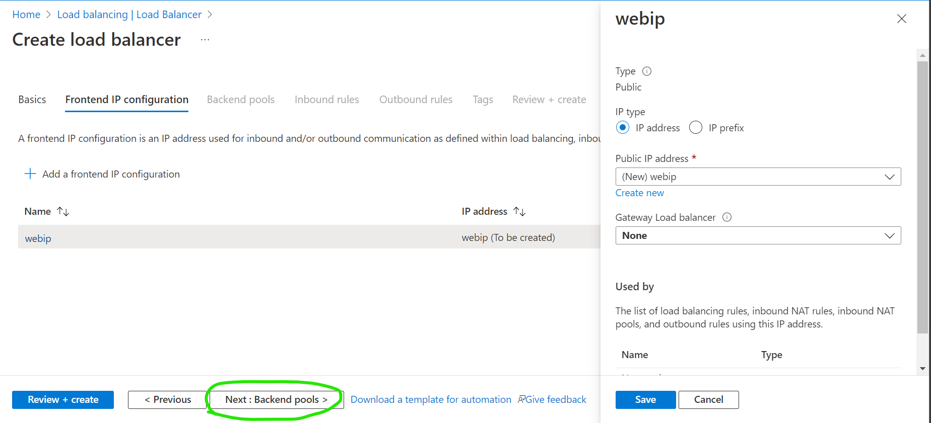Open the Gateway Load balancer dropdown

point(758,235)
